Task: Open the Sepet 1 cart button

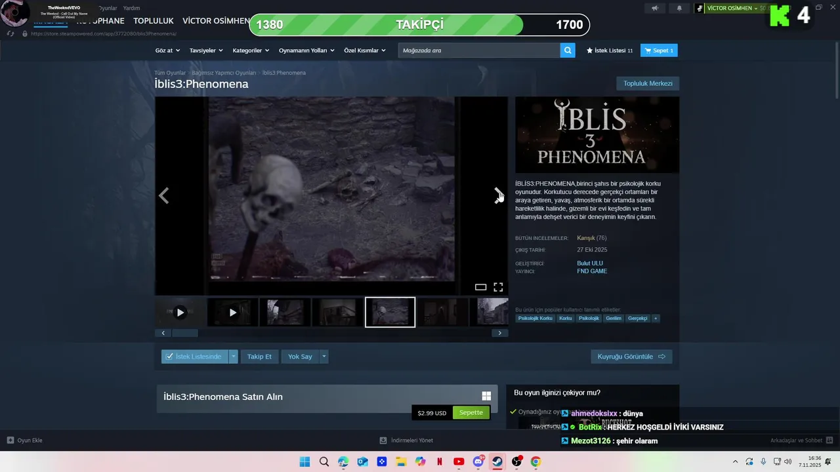Action: pyautogui.click(x=659, y=50)
